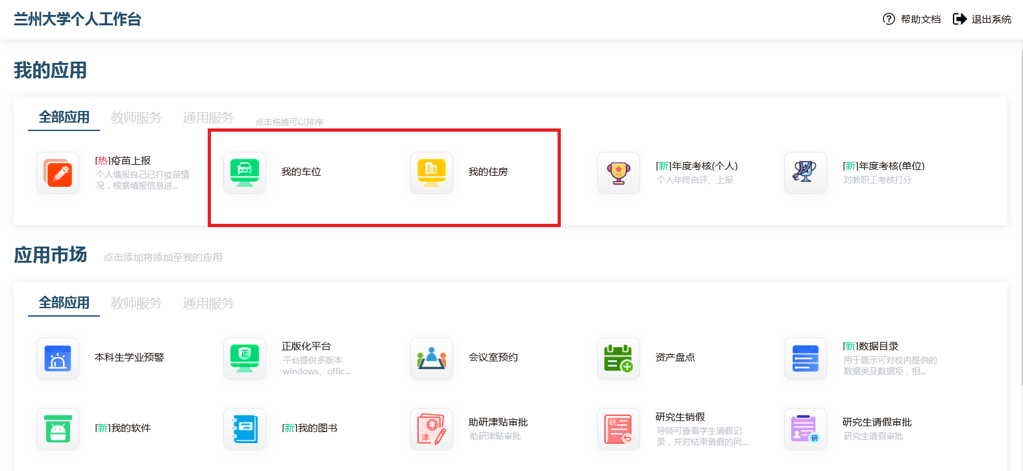The width and height of the screenshot is (1023, 471).
Task: Click the trophy icon for 年度考核(个人)
Action: click(x=619, y=173)
